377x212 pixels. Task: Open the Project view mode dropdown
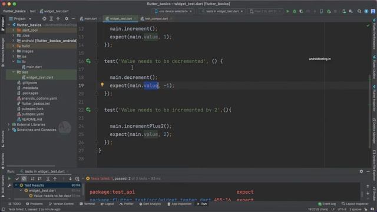point(20,19)
